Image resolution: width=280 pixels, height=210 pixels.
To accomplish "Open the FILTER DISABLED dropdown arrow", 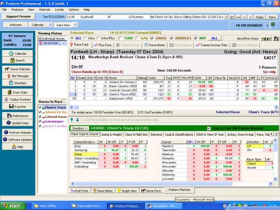I will pyautogui.click(x=267, y=25).
